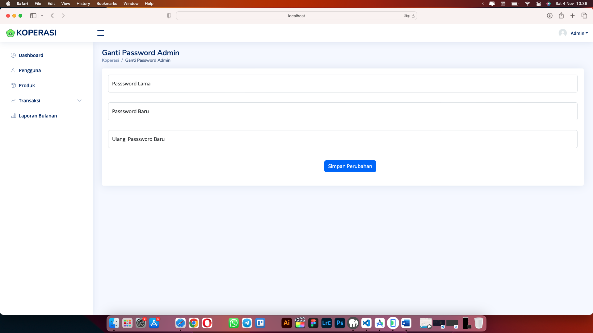Screen dimensions: 593x333
Task: Toggle sidebar with hamburger menu icon
Action: click(x=101, y=33)
